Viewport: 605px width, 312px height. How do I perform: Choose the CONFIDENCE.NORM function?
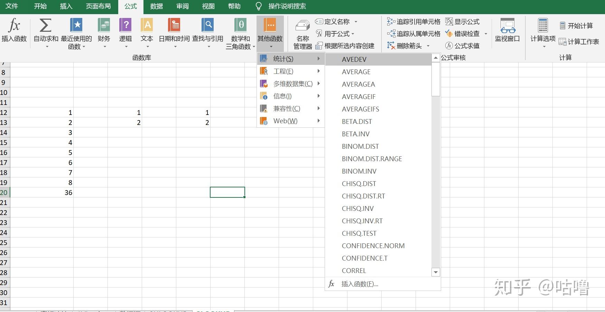coord(379,246)
